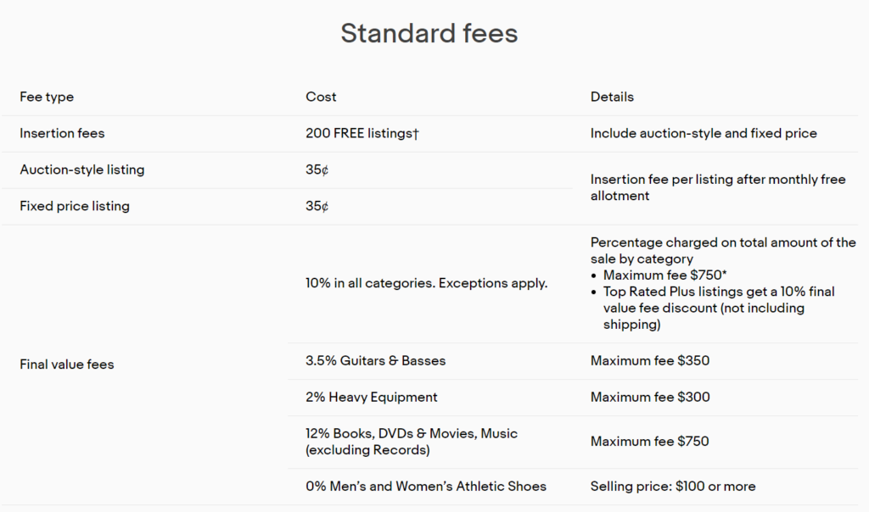Viewport: 869px width, 512px height.
Task: Select the Fixed price listing label
Action: tap(75, 206)
